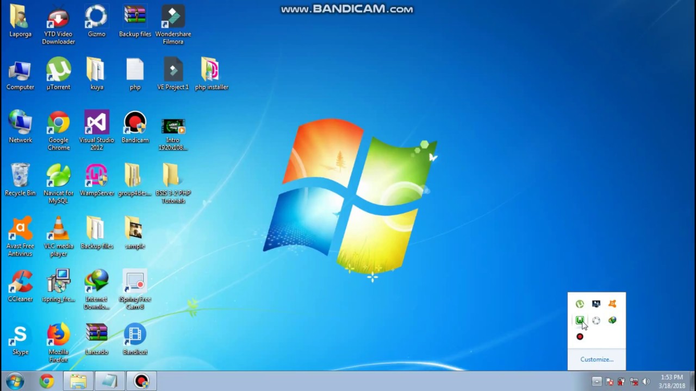Open the Laporga folder icon
This screenshot has width=696, height=391.
pos(20,22)
